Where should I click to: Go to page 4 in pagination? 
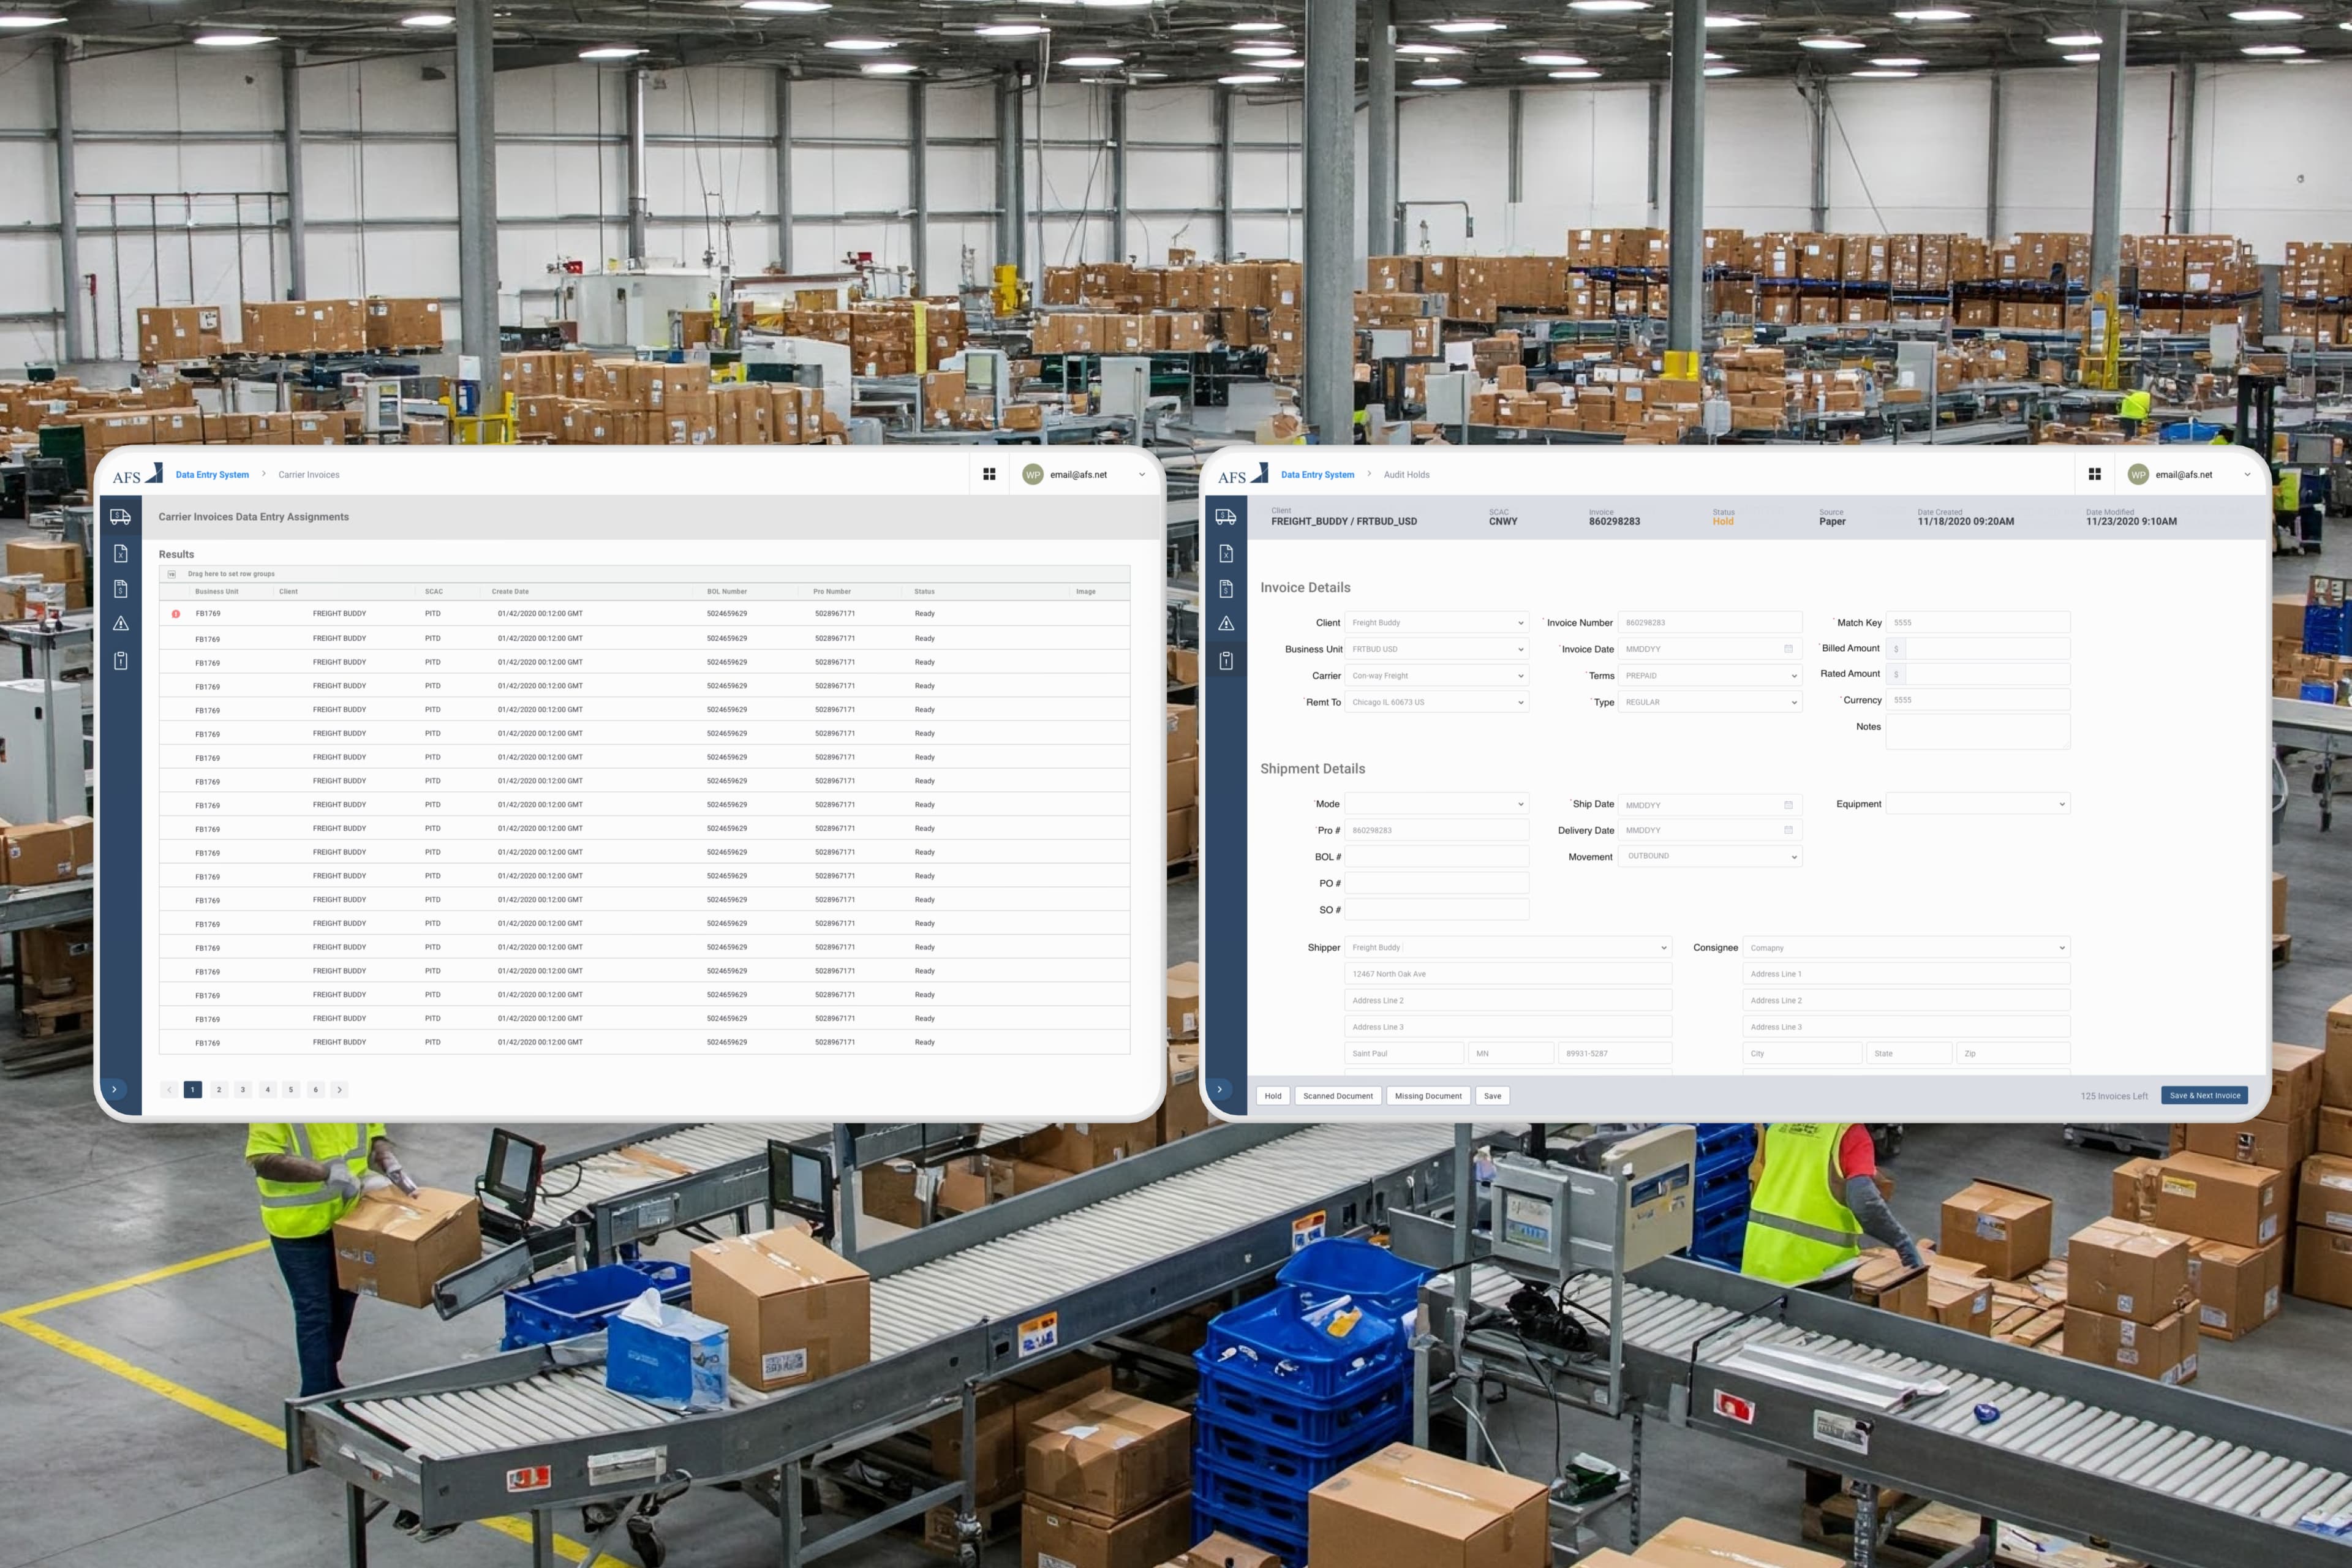(x=267, y=1090)
